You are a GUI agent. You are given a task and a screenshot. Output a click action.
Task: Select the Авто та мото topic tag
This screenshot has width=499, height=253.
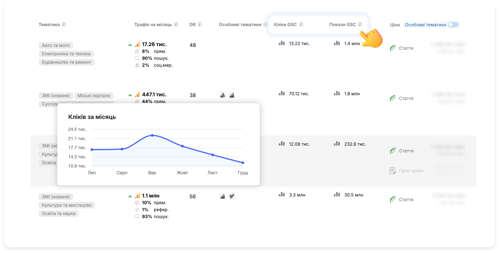click(56, 45)
